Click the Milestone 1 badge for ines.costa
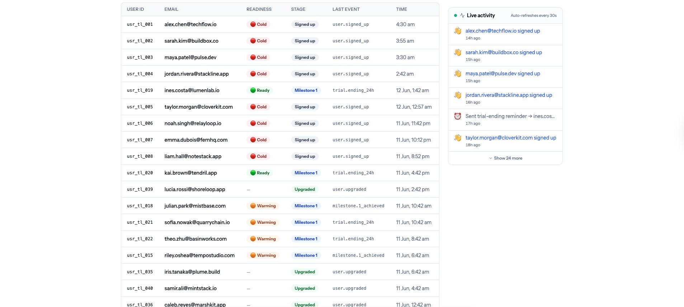The image size is (684, 307). tap(306, 90)
